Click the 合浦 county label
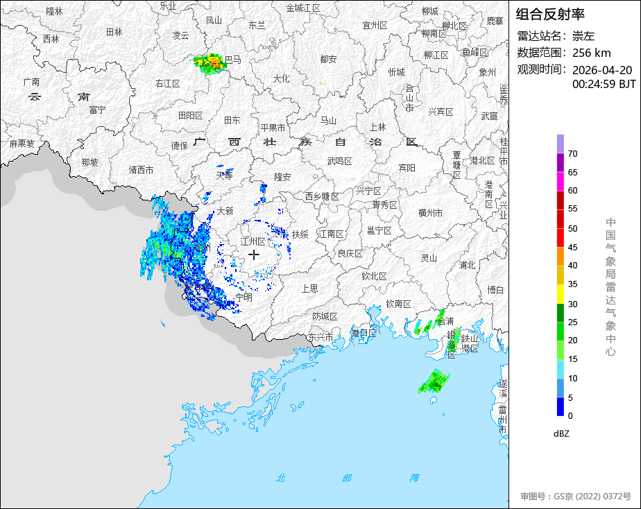 pos(445,321)
